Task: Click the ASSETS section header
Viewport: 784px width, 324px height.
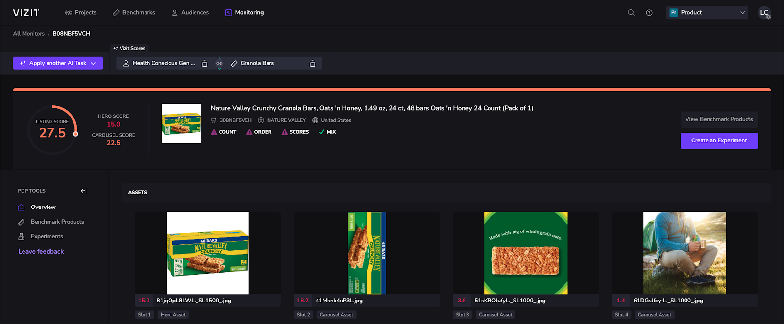Action: [138, 193]
